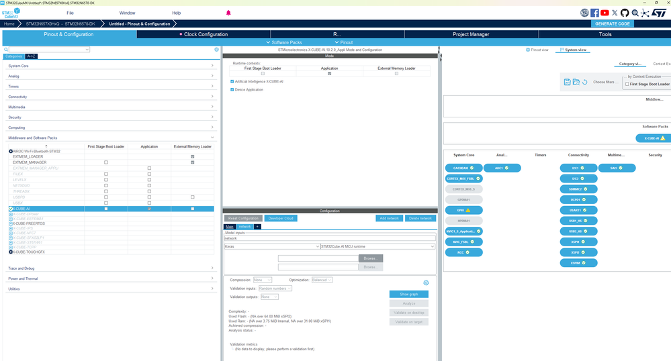
Task: Click the search icon in category search
Action: (6, 50)
